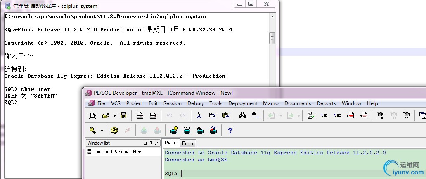
Task: Click the Uncomment selection icon
Action: (x=364, y=115)
